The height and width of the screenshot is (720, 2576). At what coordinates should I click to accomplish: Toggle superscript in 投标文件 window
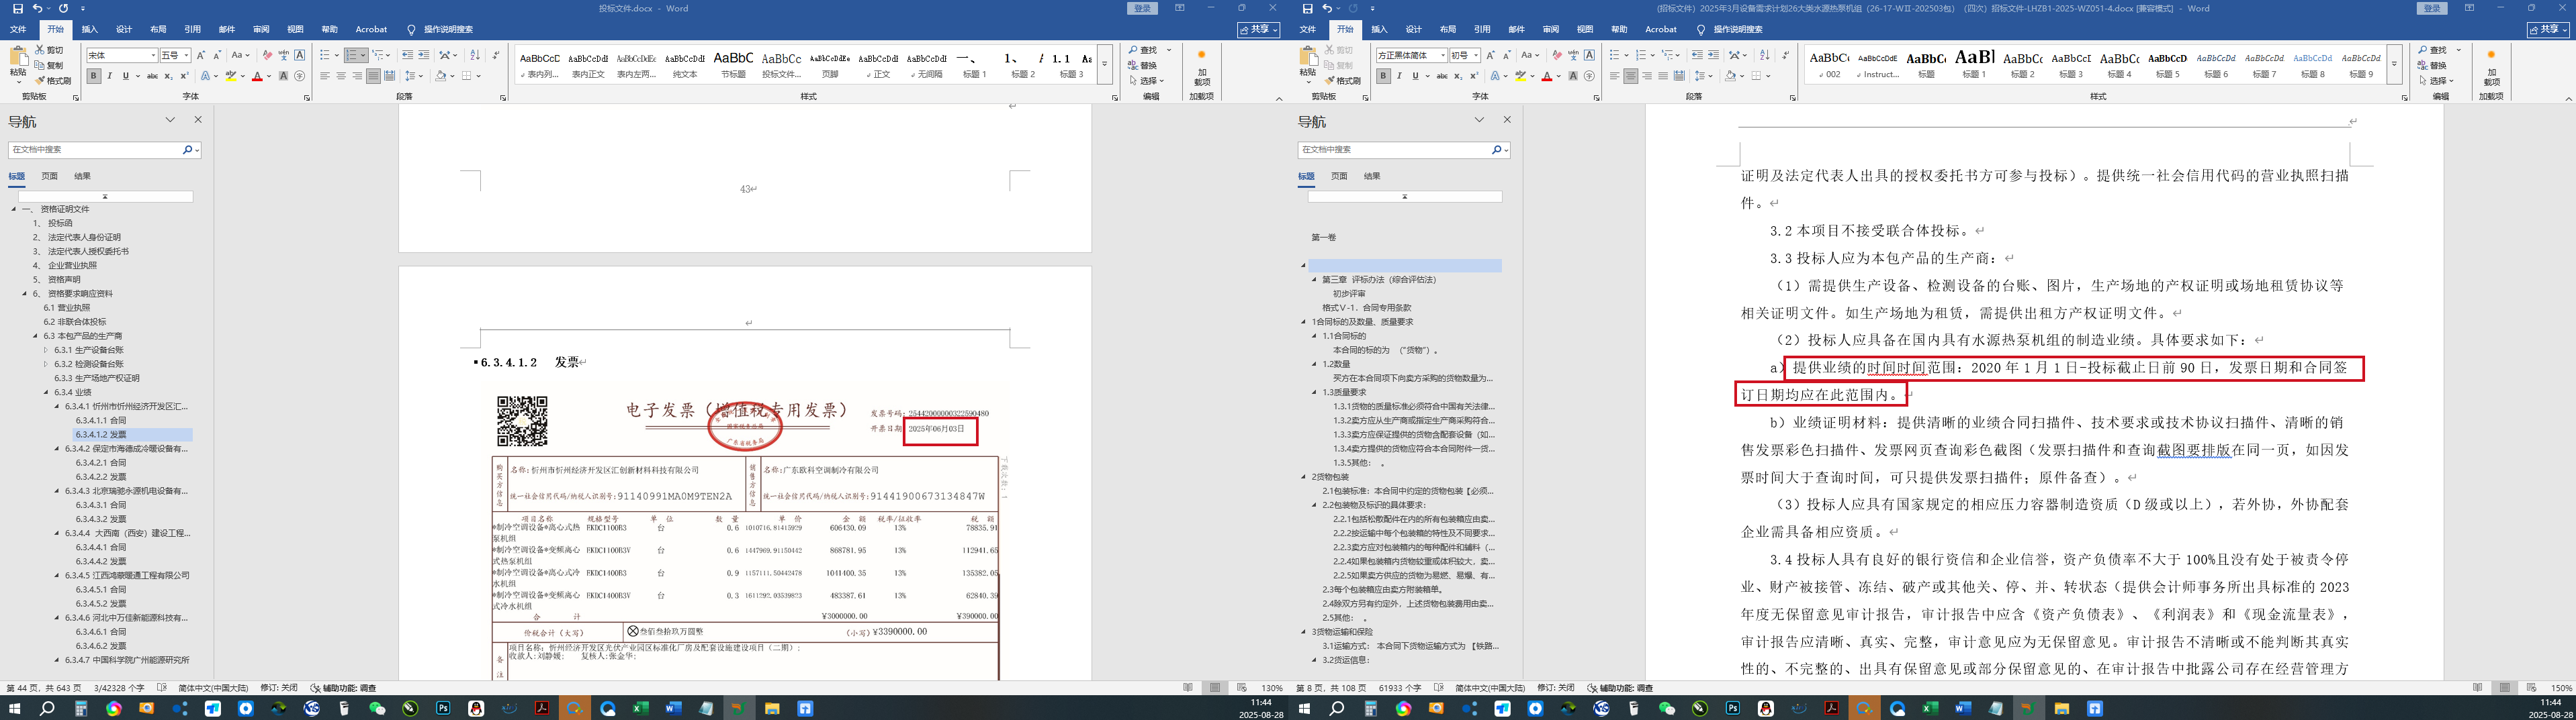184,76
